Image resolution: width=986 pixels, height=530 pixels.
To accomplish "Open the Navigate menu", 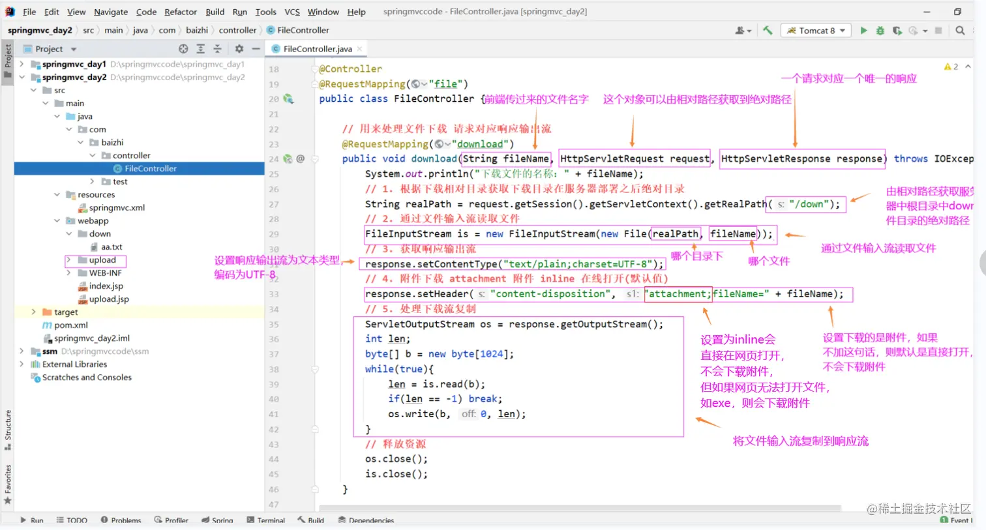I will 111,12.
